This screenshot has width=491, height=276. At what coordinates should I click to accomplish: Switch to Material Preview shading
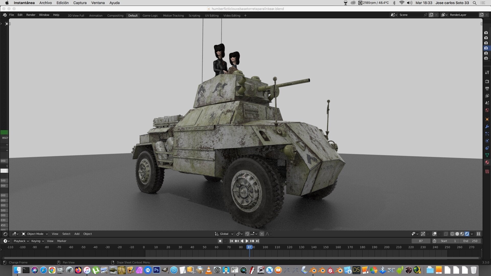(x=462, y=234)
